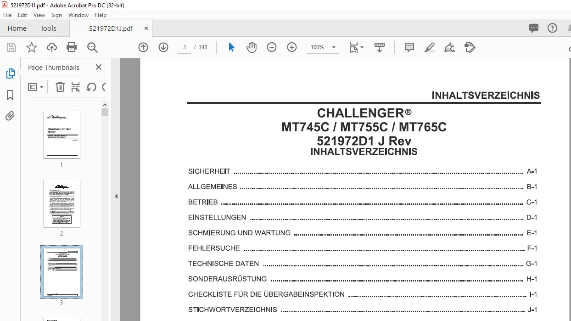Viewport: 571px width, 321px height.
Task: Select the 521972D1J.pdf document tab
Action: [111, 28]
